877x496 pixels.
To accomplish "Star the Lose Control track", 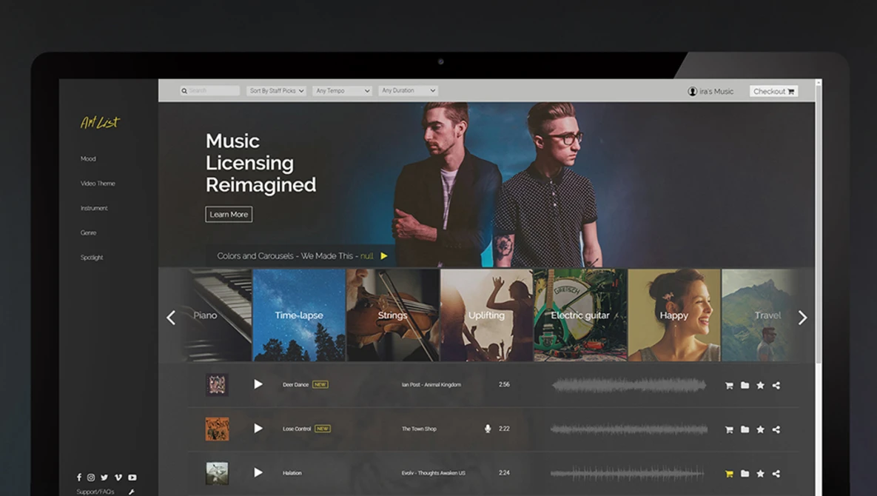I will pos(760,429).
